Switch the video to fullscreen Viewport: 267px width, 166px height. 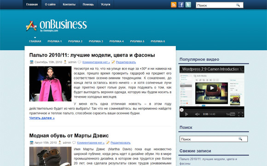click(241, 114)
